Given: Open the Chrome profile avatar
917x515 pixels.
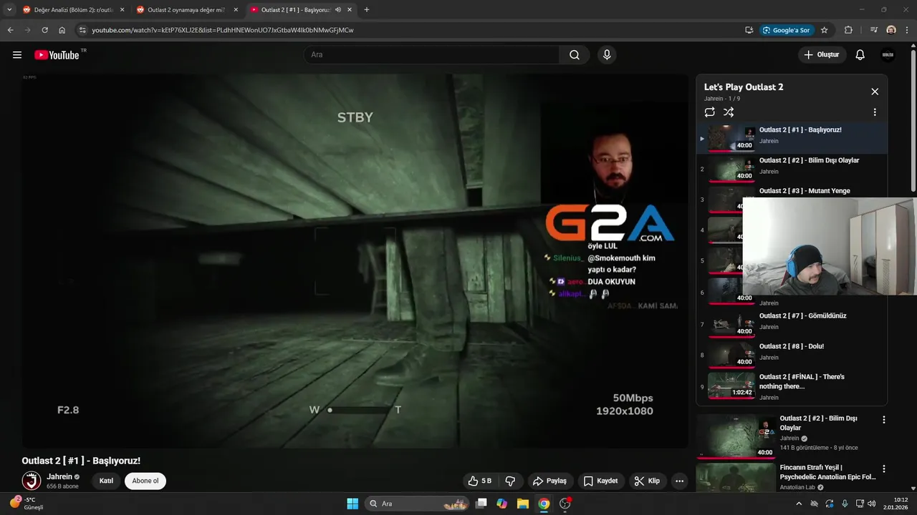Looking at the screenshot, I should (891, 30).
